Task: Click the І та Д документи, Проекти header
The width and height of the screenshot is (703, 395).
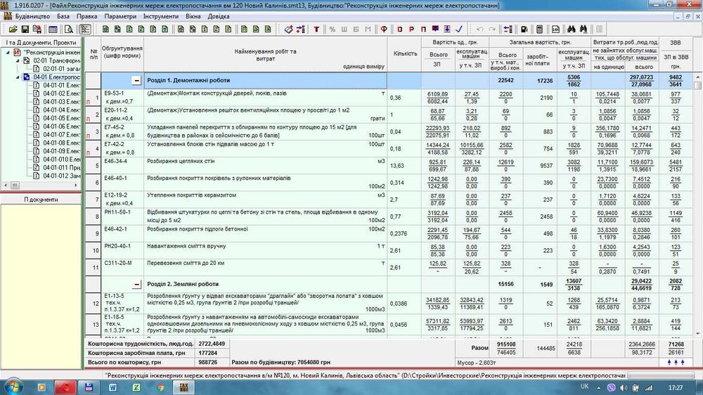Action: [41, 43]
